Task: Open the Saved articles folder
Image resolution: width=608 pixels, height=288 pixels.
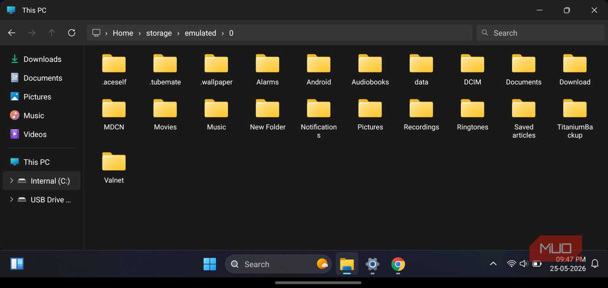Action: [524, 119]
